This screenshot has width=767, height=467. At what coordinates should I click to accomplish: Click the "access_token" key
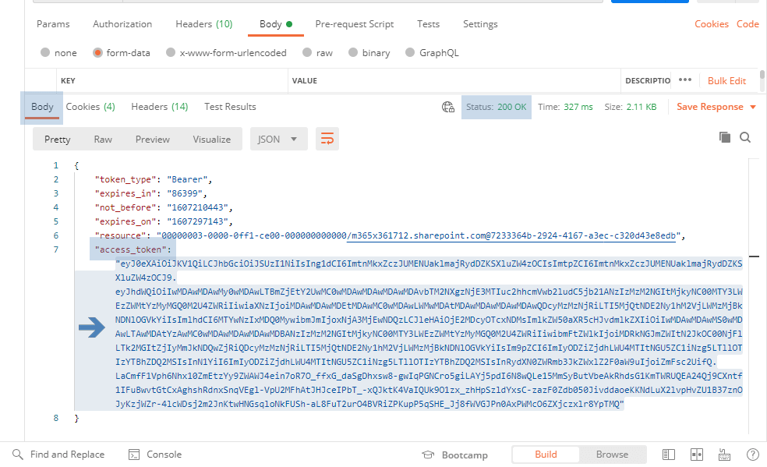pos(131,249)
